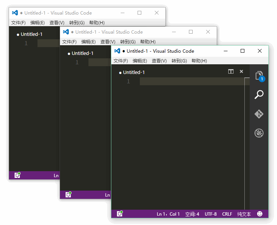Click Ln indicator in back window status bar
The height and width of the screenshot is (225, 277).
coord(56,176)
